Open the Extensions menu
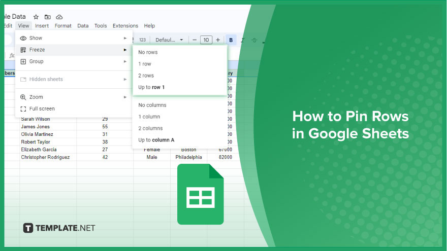The width and height of the screenshot is (447, 251). point(125,26)
